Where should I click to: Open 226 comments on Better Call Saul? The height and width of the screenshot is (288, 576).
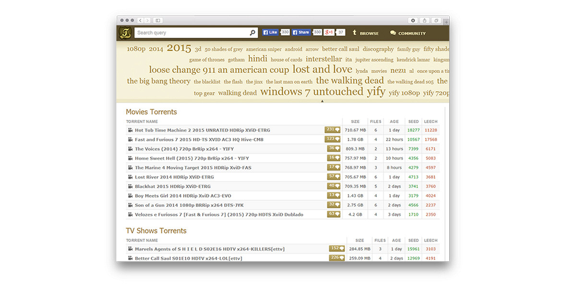tap(336, 258)
